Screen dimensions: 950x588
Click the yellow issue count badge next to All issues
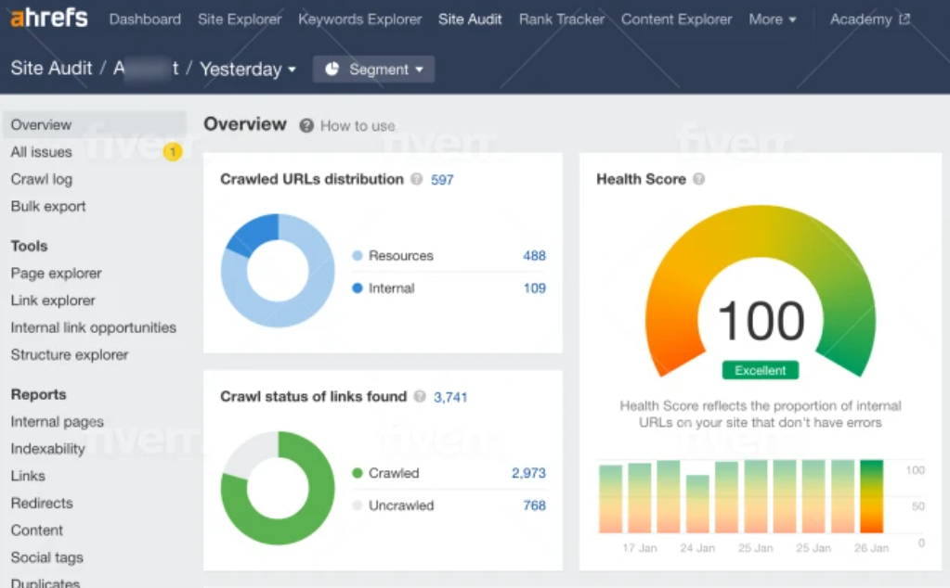pos(172,151)
